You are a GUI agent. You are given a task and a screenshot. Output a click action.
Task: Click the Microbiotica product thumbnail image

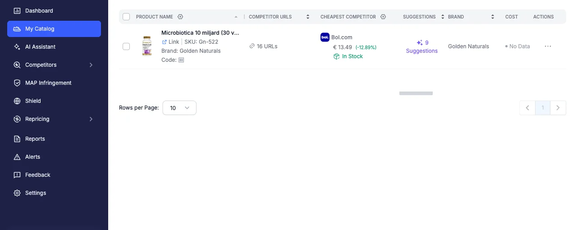[x=147, y=46]
